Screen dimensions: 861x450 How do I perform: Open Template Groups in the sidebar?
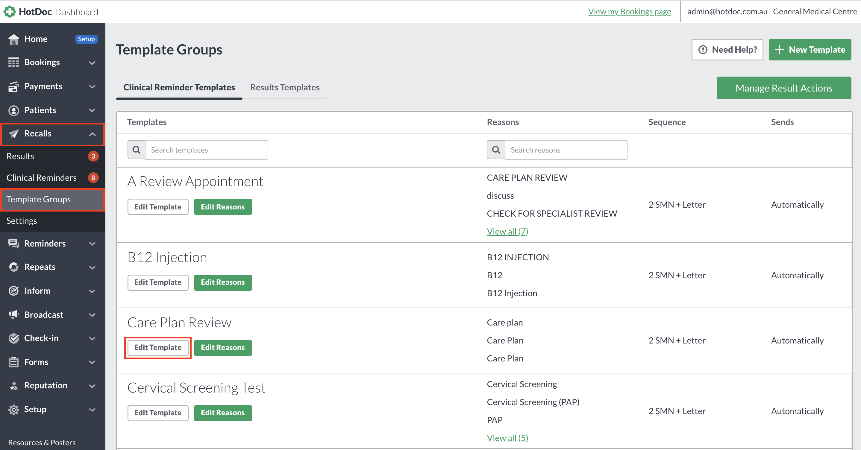coord(52,200)
